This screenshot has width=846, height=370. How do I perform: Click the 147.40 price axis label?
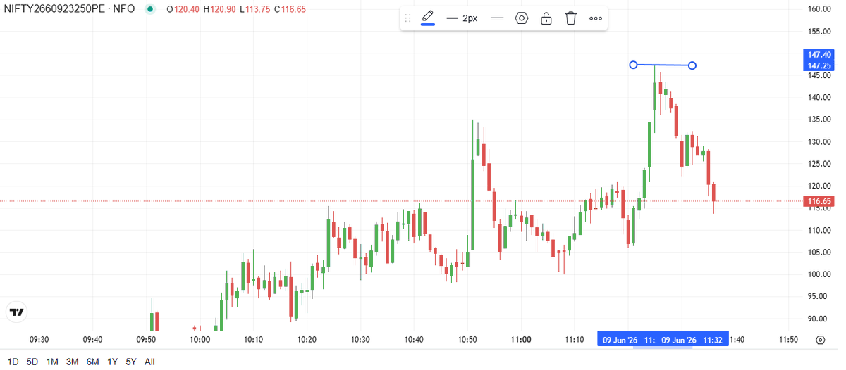[819, 54]
